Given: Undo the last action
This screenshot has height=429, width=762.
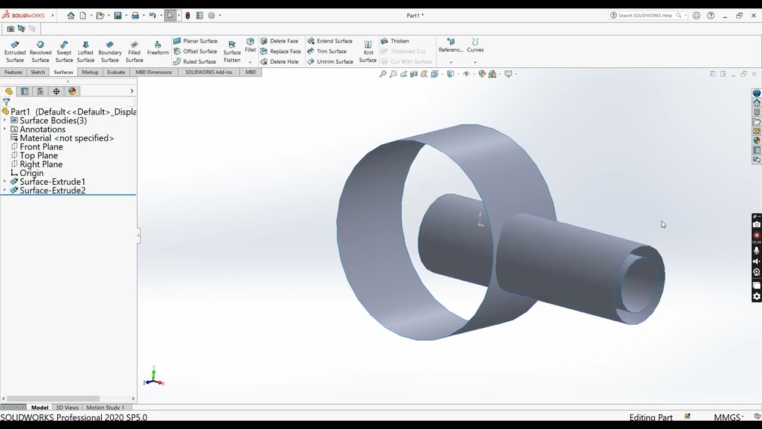Looking at the screenshot, I should [152, 15].
